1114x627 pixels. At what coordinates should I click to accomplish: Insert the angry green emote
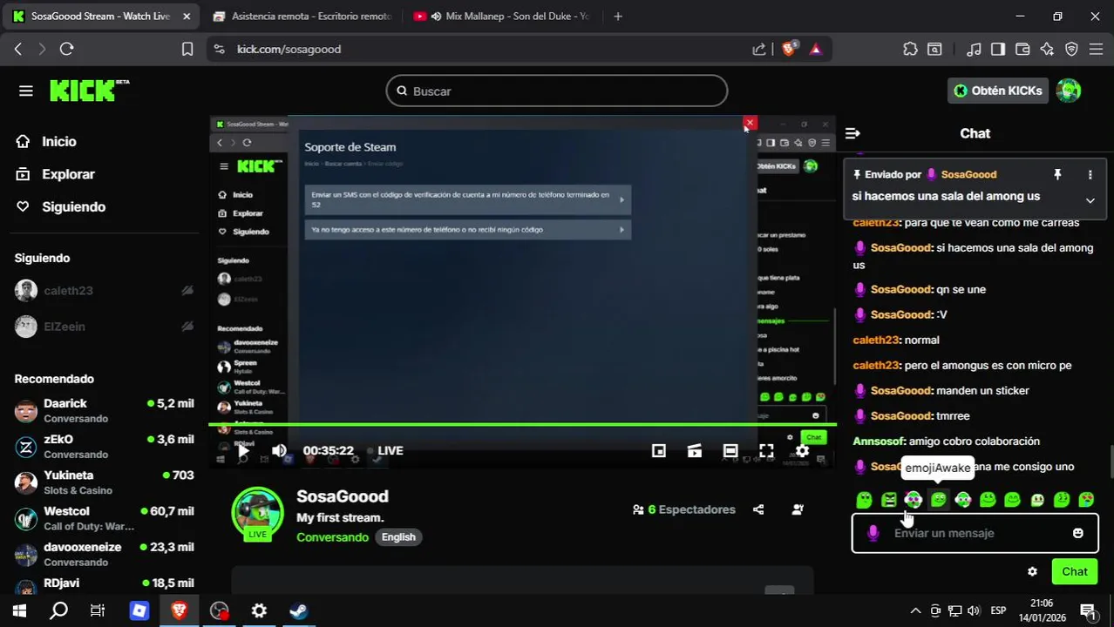click(x=888, y=500)
